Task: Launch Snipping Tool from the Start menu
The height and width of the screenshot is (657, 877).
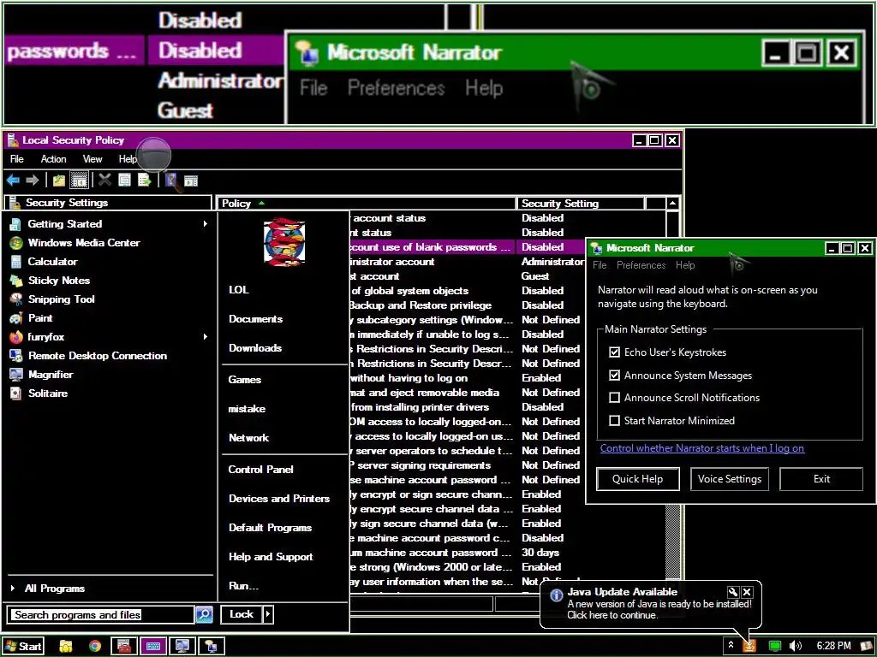Action: tap(61, 299)
